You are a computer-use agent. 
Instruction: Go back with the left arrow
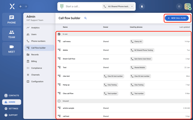point(21,6)
